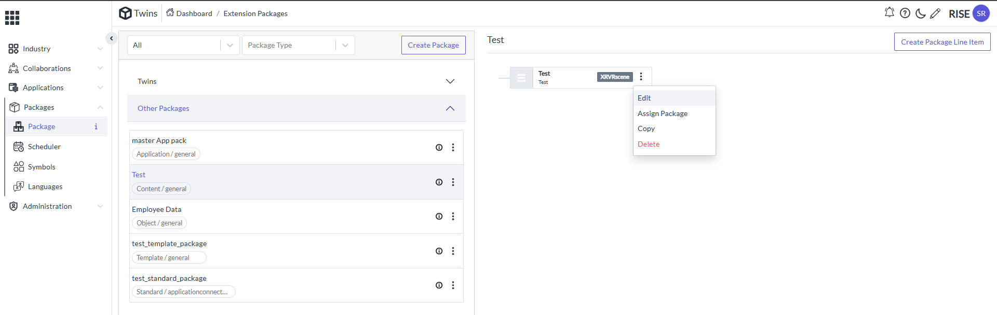
Task: Go to Dashboard breadcrumb link
Action: coord(194,13)
